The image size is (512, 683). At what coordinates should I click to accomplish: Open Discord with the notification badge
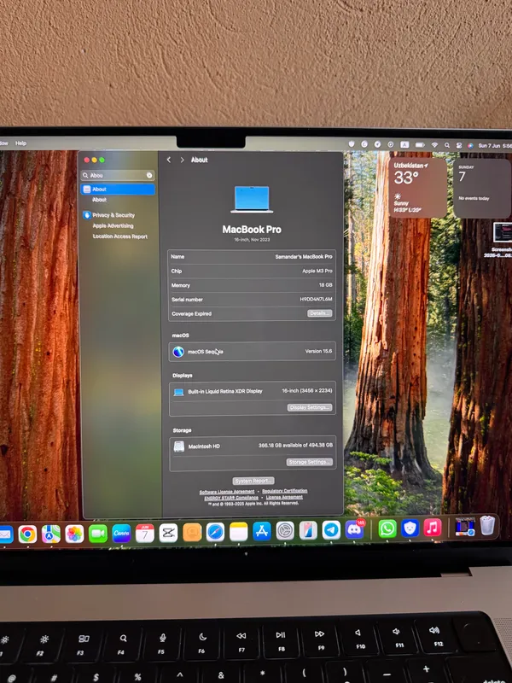pos(355,529)
